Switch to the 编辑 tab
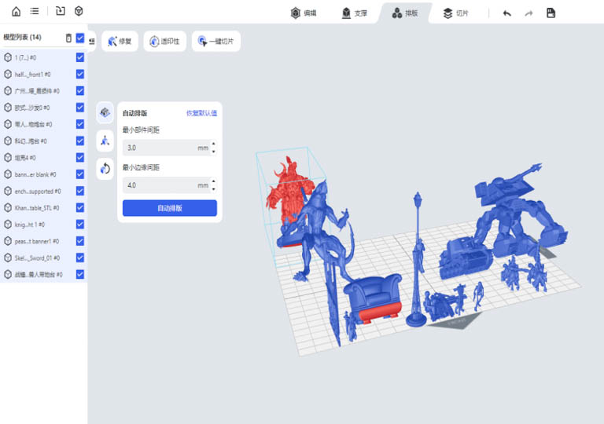Image resolution: width=604 pixels, height=424 pixels. 303,13
